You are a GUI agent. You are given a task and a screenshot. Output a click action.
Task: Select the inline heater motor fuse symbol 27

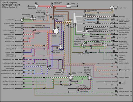(x=44, y=21)
